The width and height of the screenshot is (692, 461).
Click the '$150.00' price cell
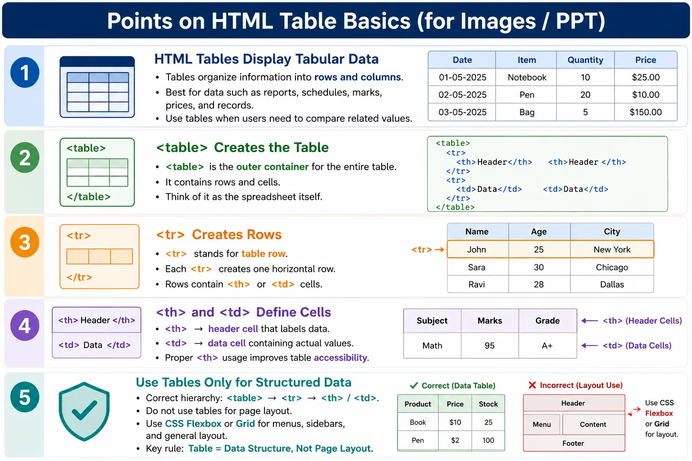tap(646, 112)
